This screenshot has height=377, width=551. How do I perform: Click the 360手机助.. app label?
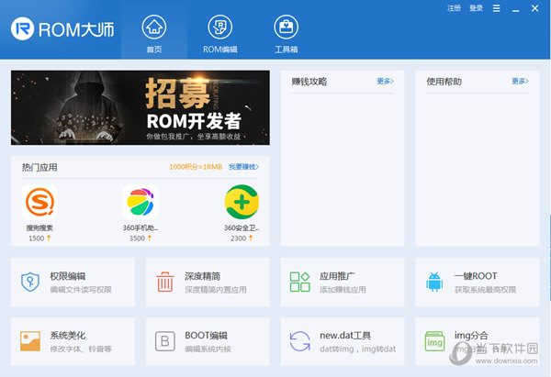pos(141,227)
